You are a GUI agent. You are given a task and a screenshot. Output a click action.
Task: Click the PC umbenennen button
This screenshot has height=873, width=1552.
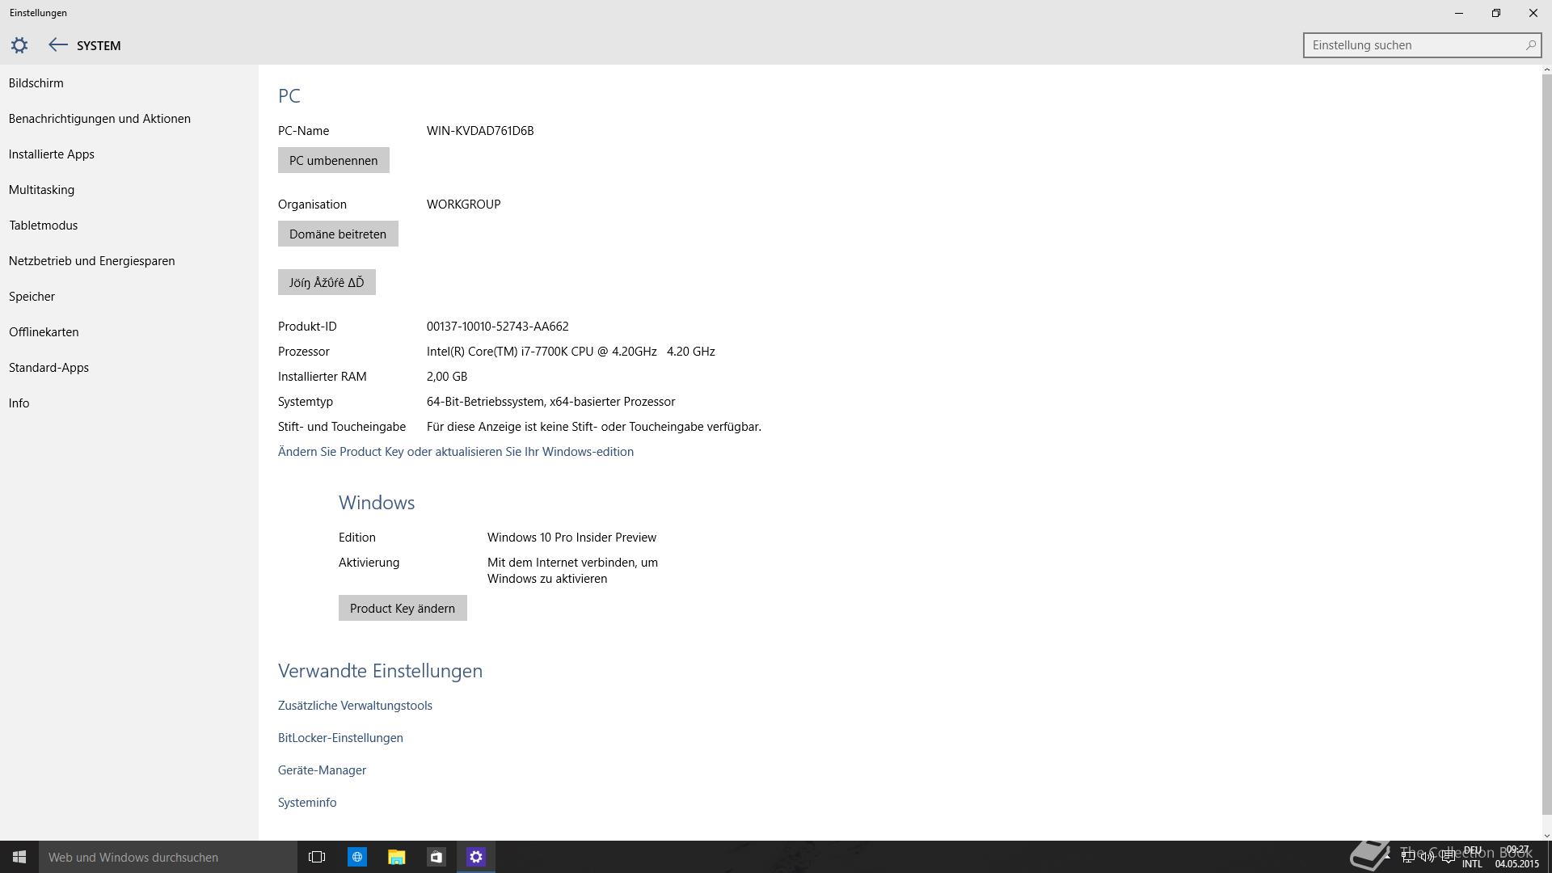coord(333,160)
